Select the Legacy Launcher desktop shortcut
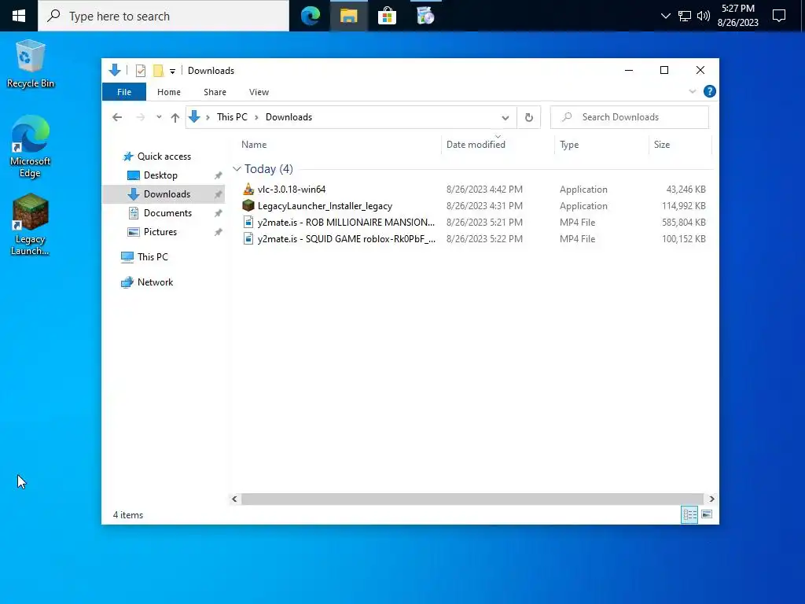805x604 pixels. tap(31, 224)
